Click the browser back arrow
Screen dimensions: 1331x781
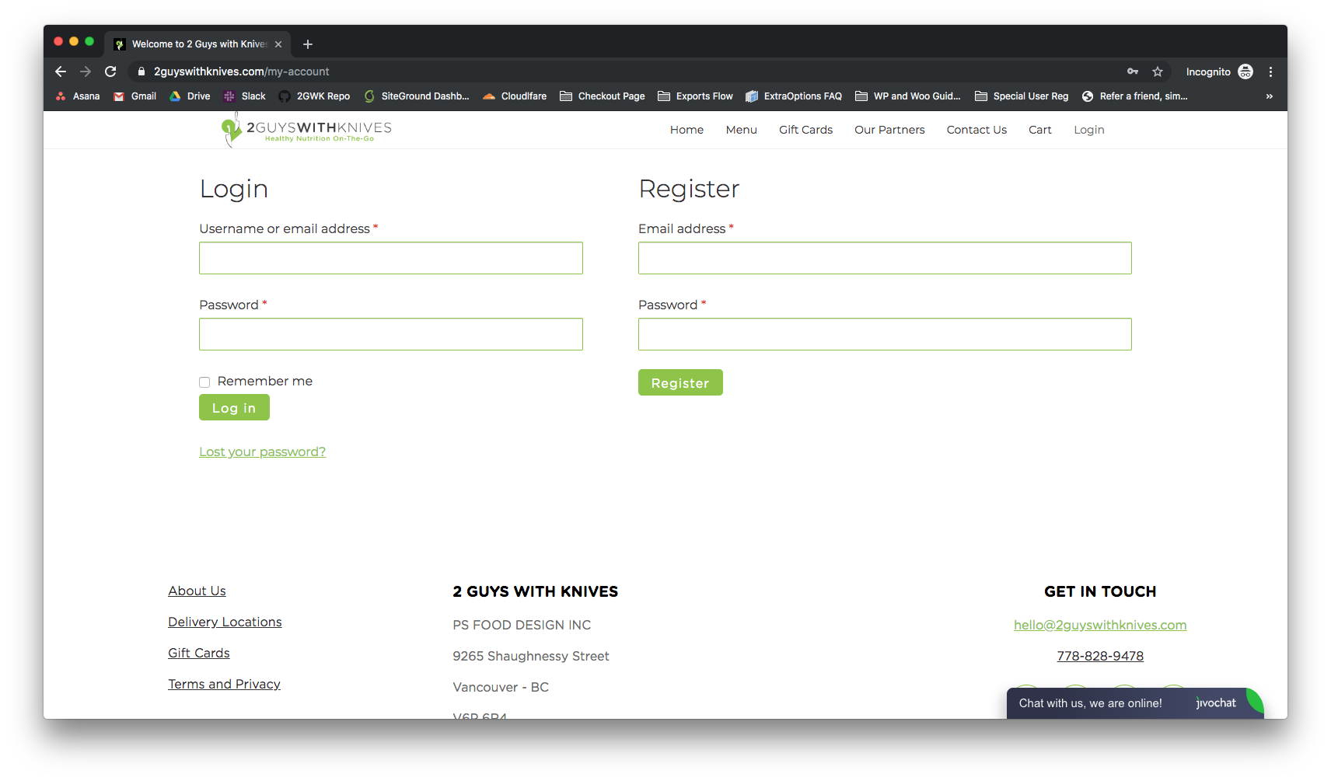[61, 71]
